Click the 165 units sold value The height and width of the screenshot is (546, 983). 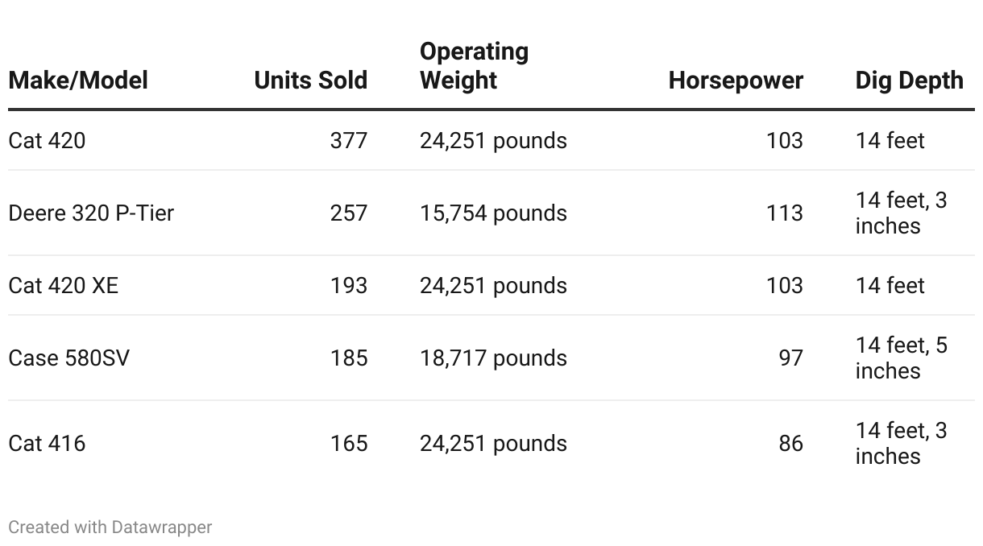pos(349,444)
